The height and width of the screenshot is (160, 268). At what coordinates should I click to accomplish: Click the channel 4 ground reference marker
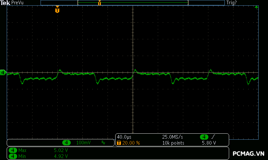point(3,72)
